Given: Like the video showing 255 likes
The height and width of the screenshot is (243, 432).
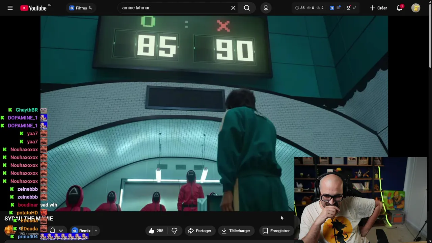Looking at the screenshot, I should (x=156, y=231).
